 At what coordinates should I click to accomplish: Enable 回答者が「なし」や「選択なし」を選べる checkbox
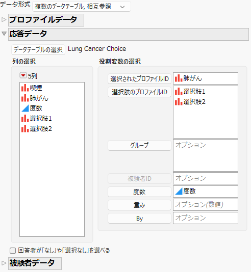13,251
